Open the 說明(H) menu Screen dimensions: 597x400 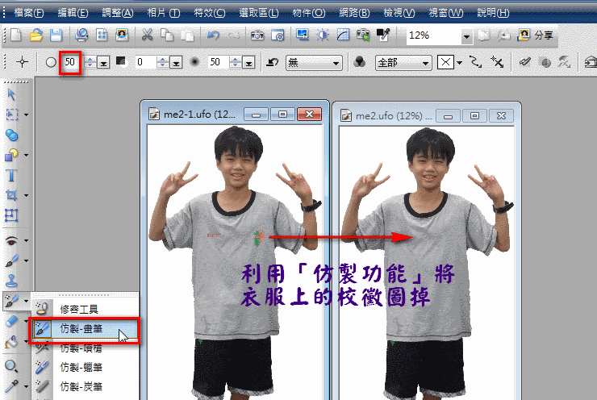coord(493,13)
